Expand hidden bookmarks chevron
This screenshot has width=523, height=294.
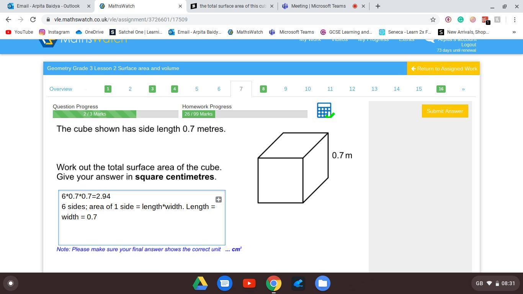point(514,32)
